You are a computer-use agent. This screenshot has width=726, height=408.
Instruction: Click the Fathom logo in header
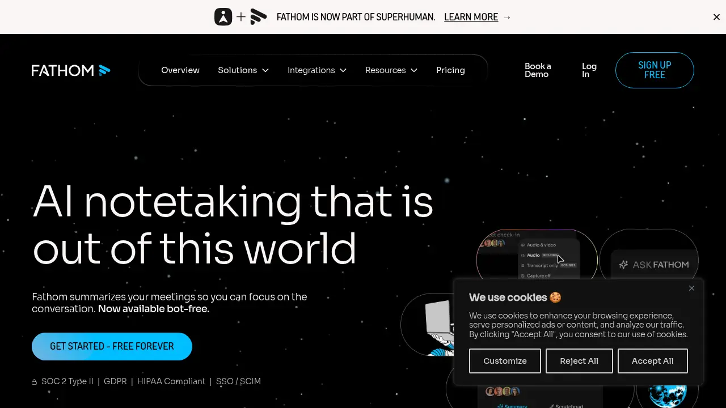71,70
